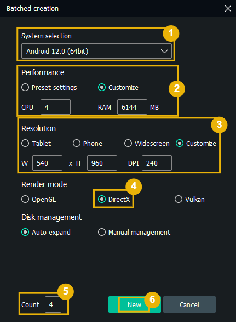Click the New button

(x=135, y=304)
